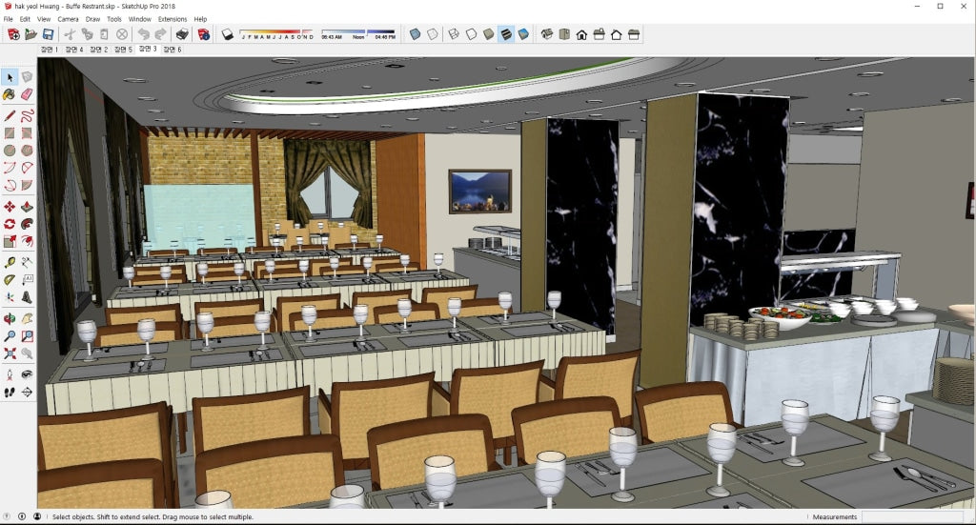Undo the last action in the toolbar
The width and height of the screenshot is (976, 525).
pos(144,35)
